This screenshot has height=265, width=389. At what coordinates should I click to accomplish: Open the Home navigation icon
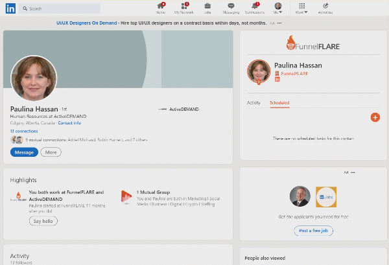click(x=161, y=8)
